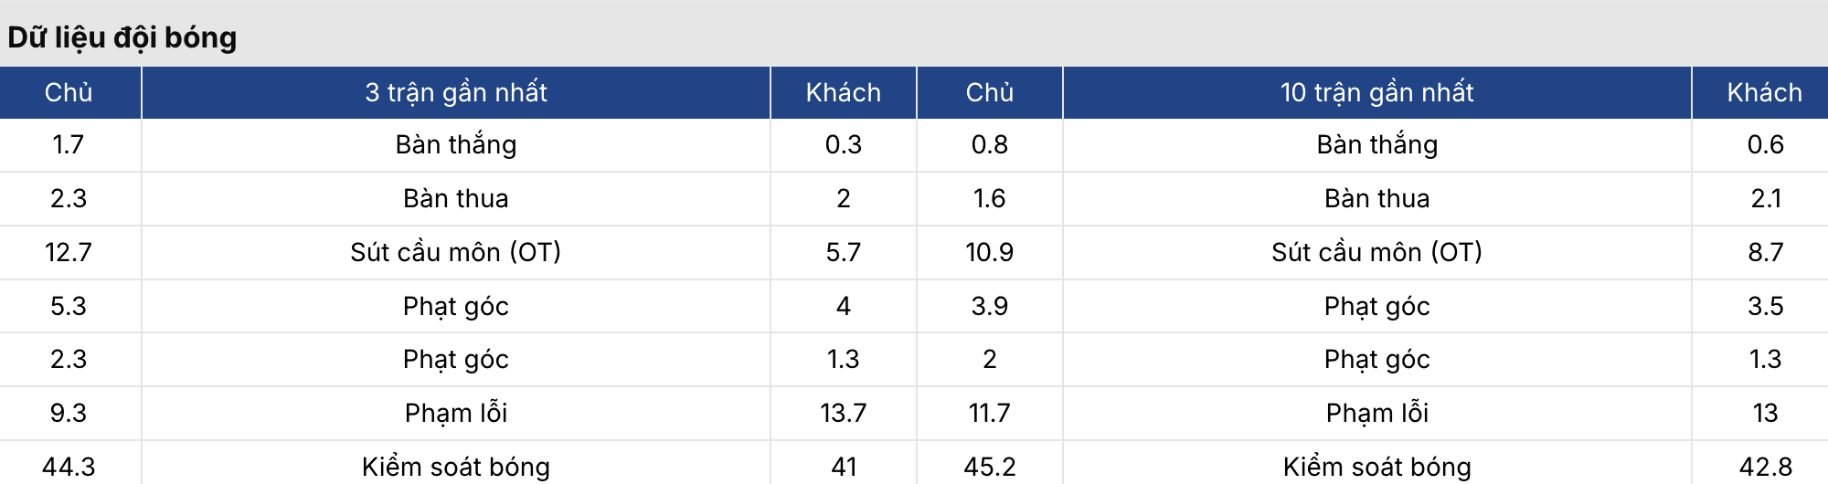Click the home possession value 44.3
Screen dimensions: 1828x484
click(69, 467)
